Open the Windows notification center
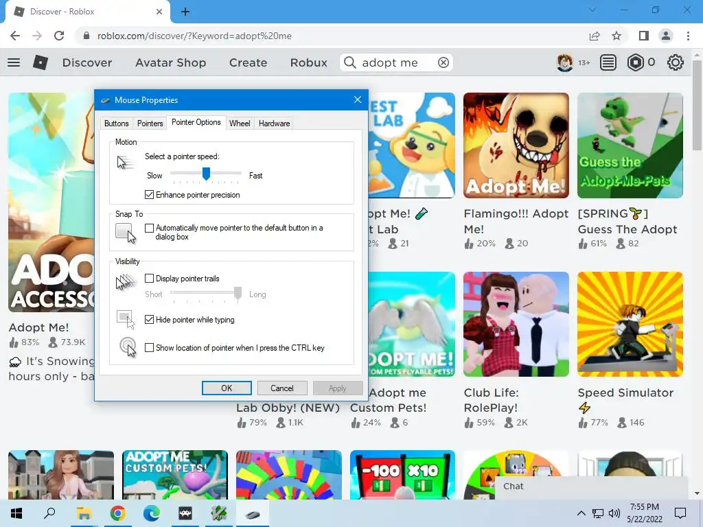Screen dimensions: 703x527 pyautogui.click(x=680, y=513)
